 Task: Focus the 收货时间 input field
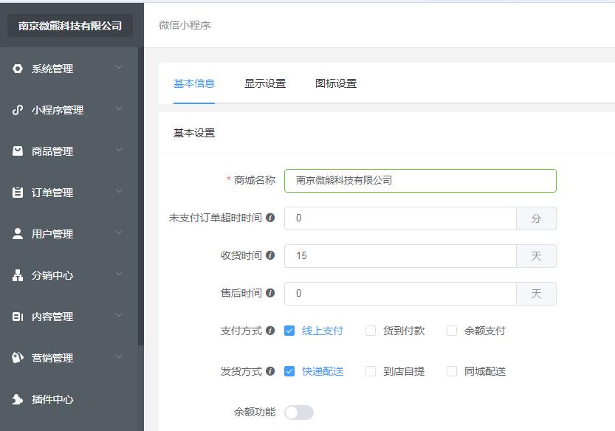point(400,255)
